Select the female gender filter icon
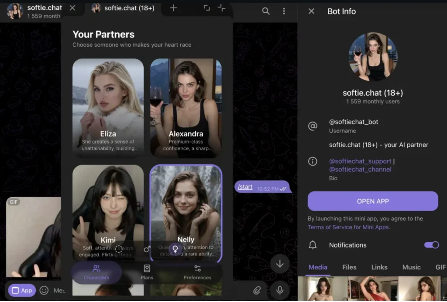This screenshot has width=447, height=302. (x=175, y=249)
